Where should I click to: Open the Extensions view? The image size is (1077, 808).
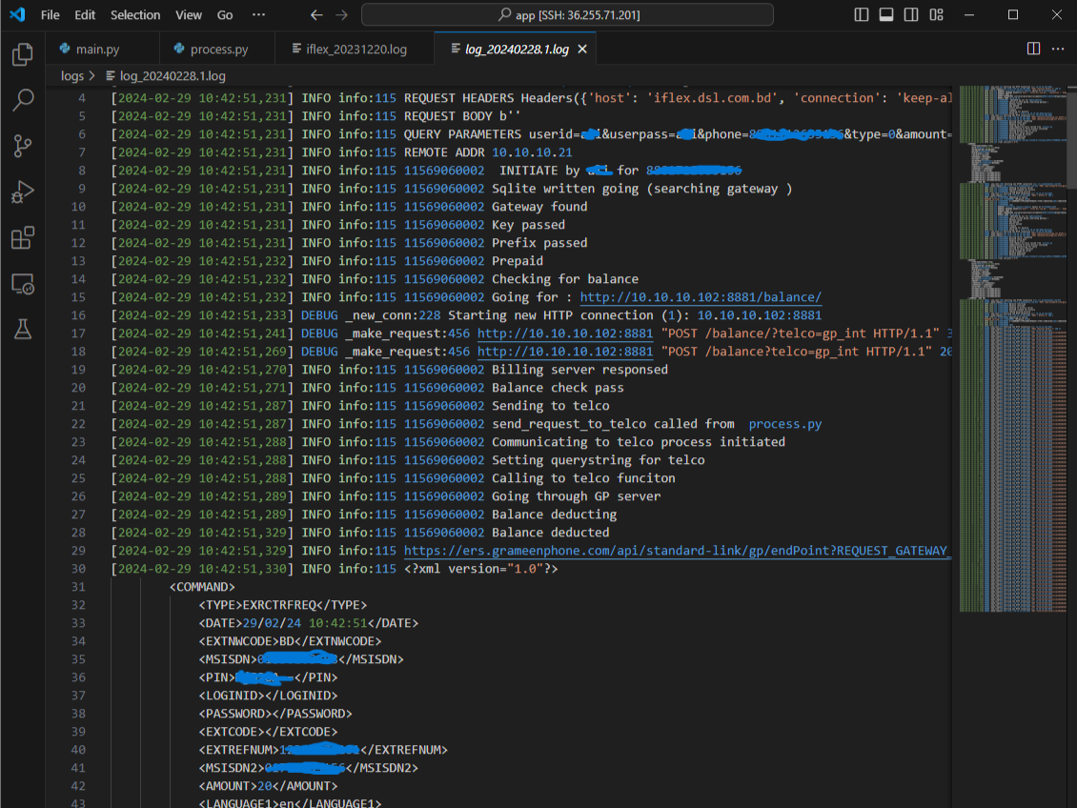click(x=22, y=237)
